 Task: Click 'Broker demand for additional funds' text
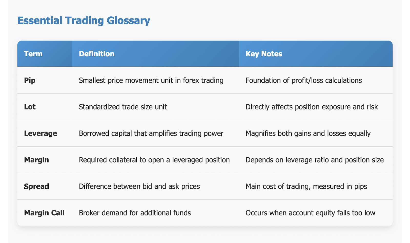click(x=135, y=213)
